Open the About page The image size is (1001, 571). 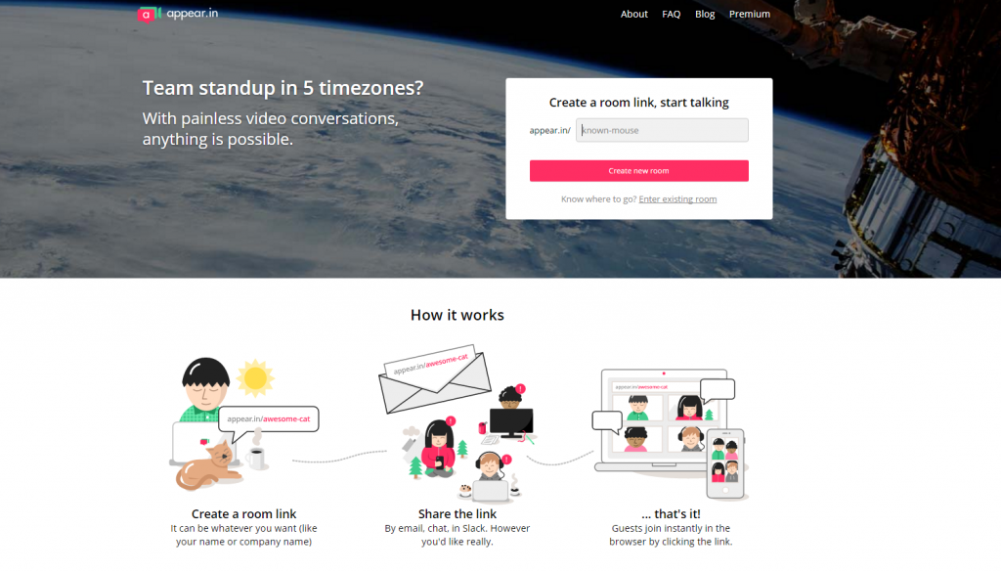[633, 14]
